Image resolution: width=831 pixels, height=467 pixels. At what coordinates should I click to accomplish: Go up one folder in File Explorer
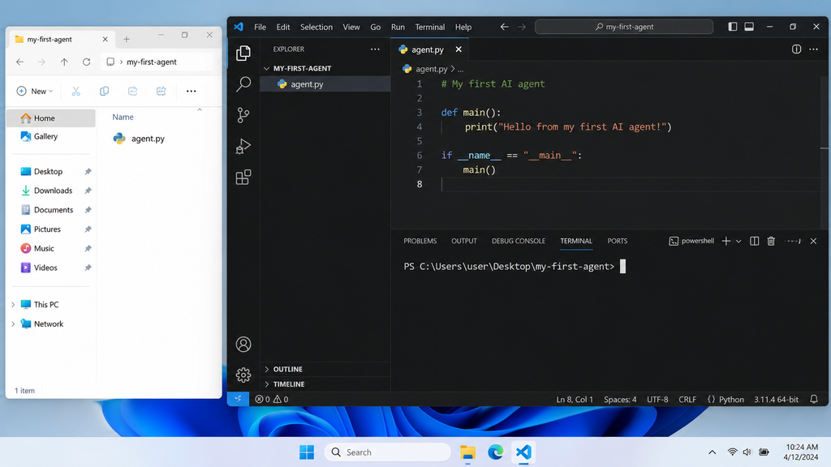[64, 62]
